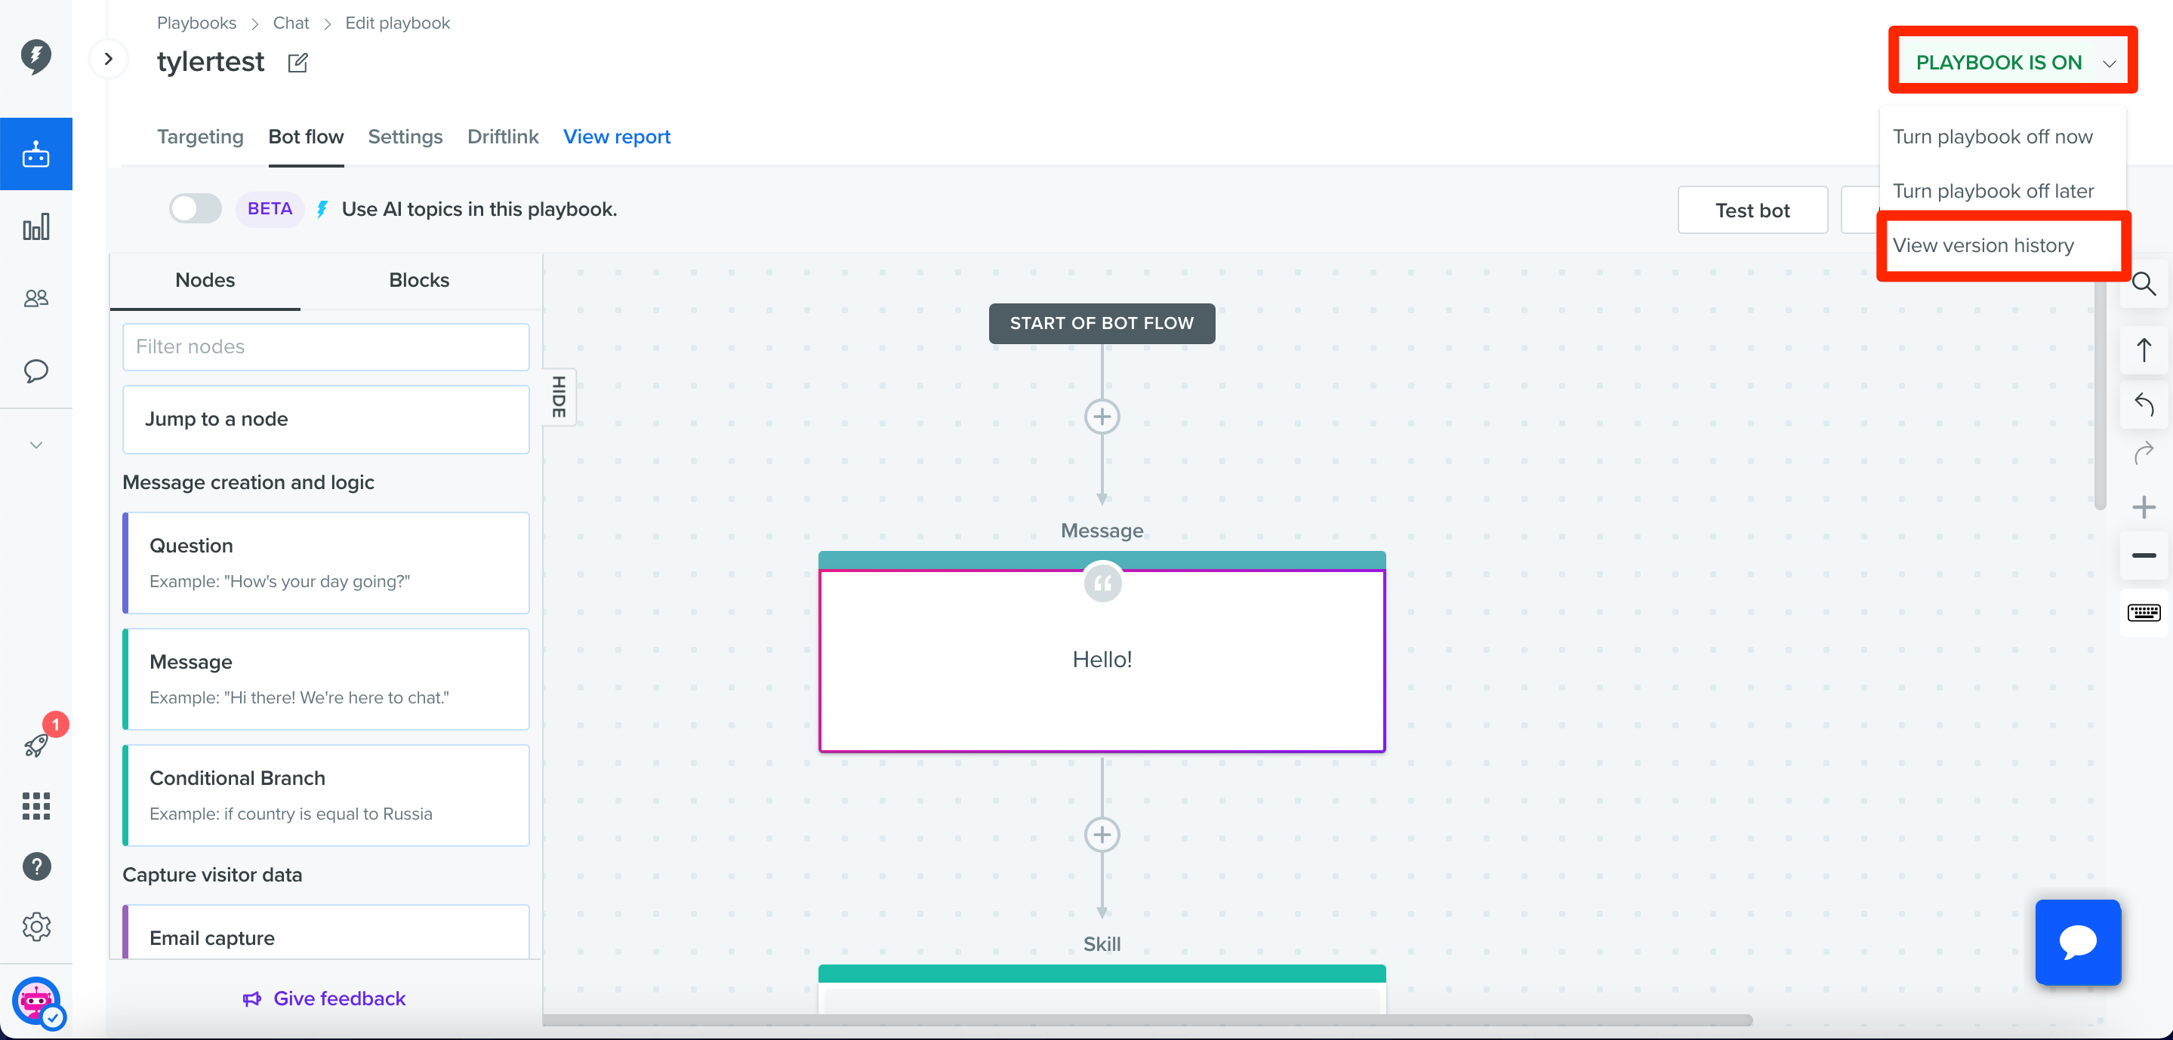Add node below Start of Bot Flow
The height and width of the screenshot is (1040, 2173).
[x=1102, y=417]
